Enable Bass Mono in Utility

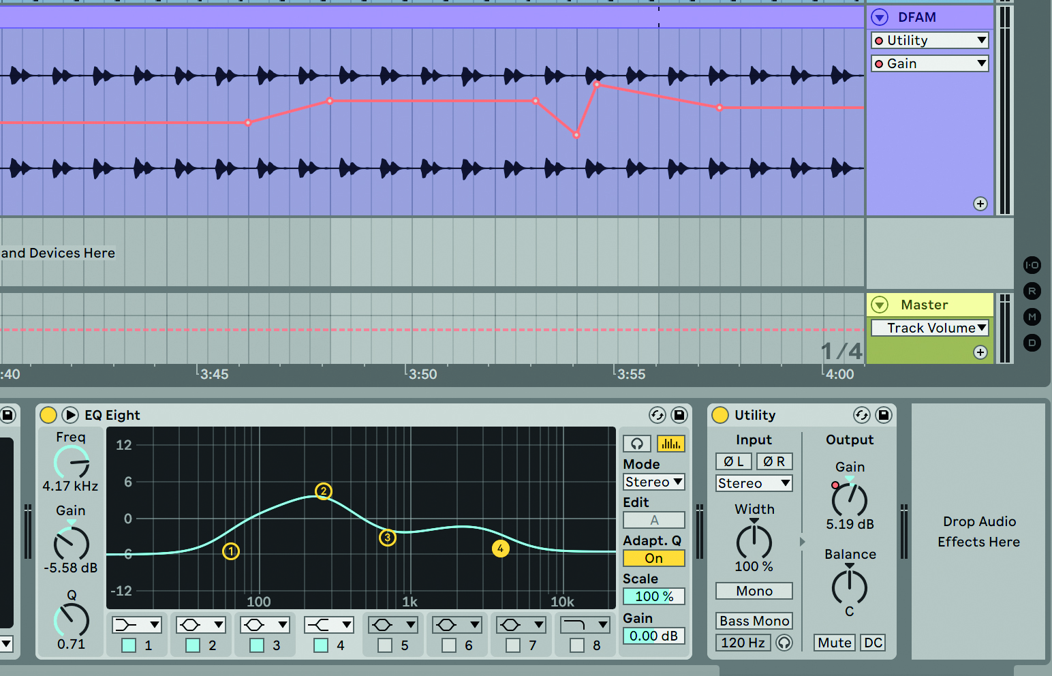tap(754, 621)
